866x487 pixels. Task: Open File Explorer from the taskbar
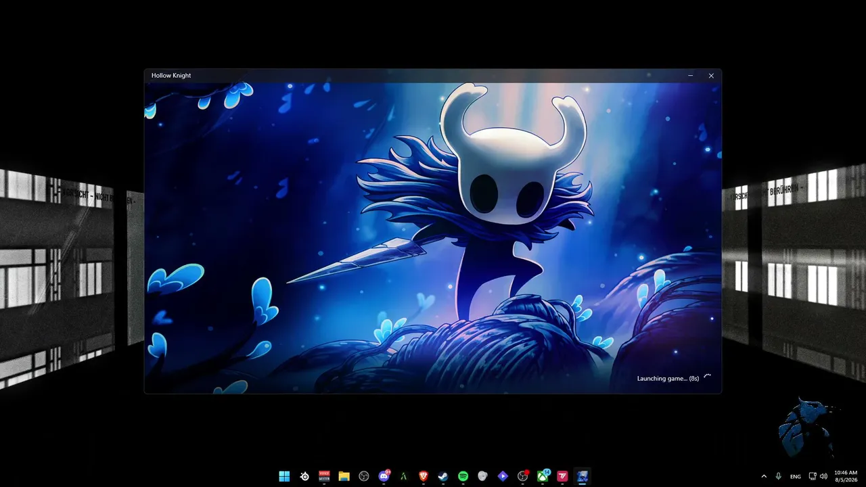tap(344, 476)
